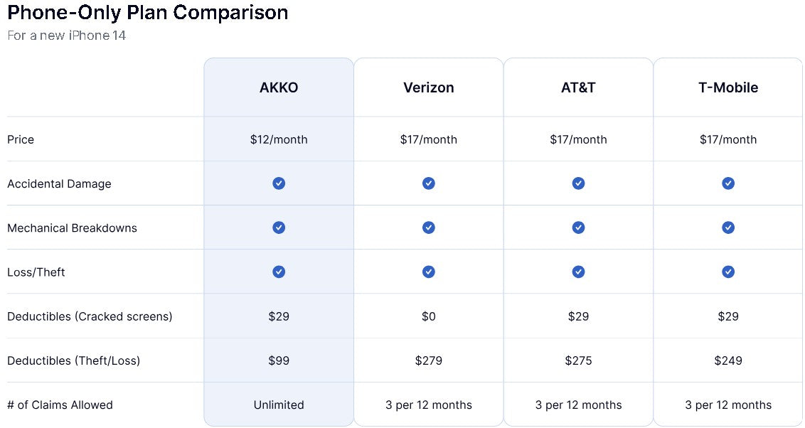Select the Verizon column header

point(429,88)
